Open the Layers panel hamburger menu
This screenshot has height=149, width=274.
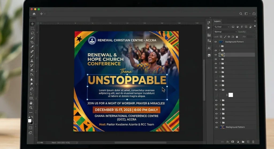point(255,21)
